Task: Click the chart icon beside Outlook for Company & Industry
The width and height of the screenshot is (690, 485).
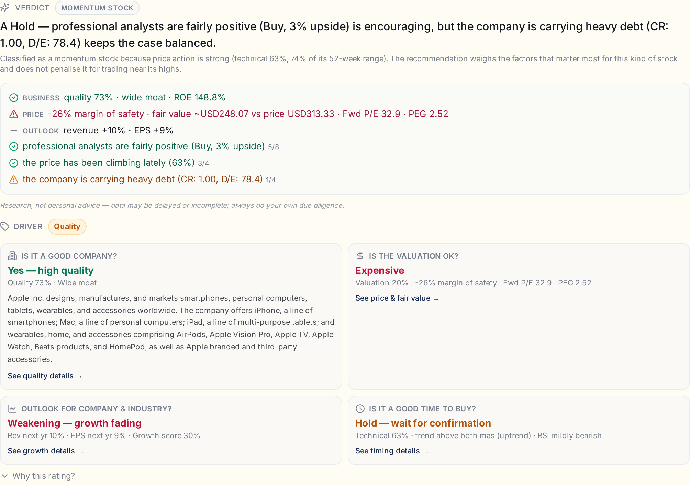Action: 12,409
